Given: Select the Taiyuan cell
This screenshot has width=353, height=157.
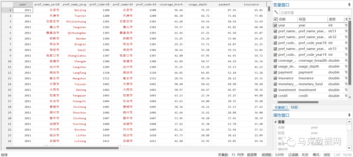Looking at the screenshot, I should tap(75, 84).
